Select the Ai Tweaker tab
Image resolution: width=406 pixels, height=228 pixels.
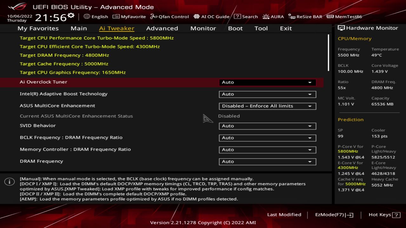click(117, 28)
